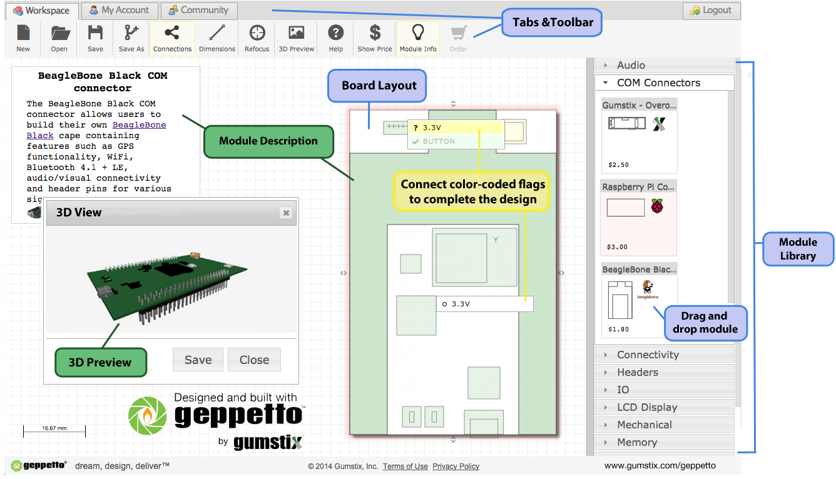Click the right board resize handle

[562, 273]
